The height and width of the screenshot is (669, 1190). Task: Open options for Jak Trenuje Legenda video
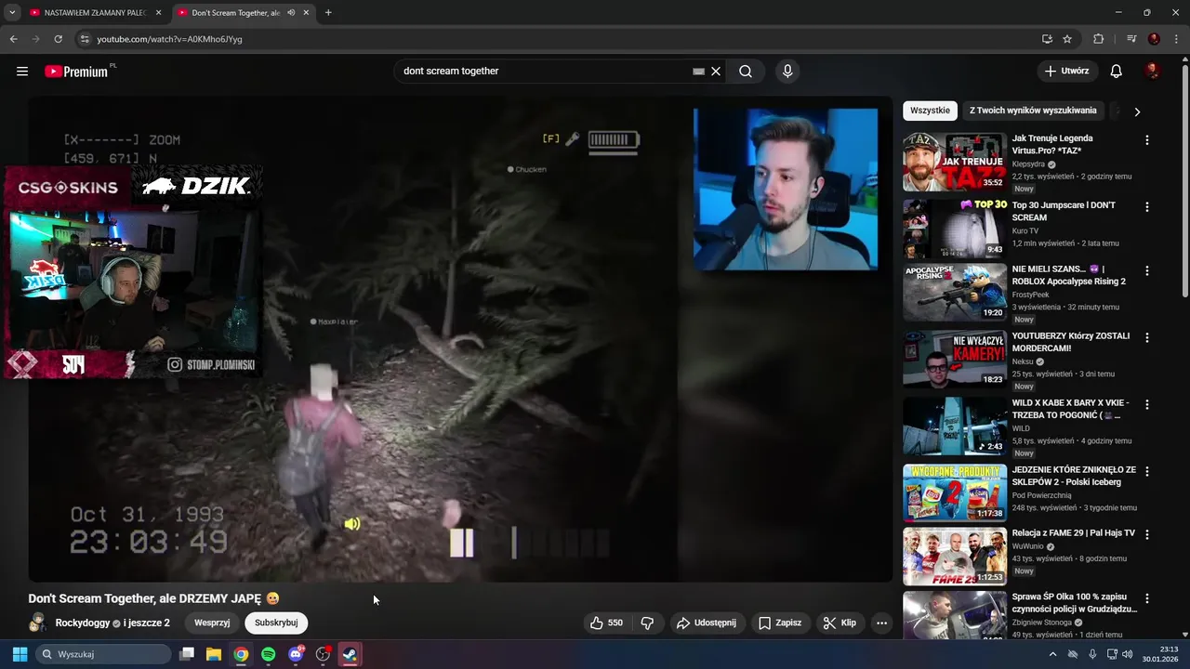tap(1146, 140)
